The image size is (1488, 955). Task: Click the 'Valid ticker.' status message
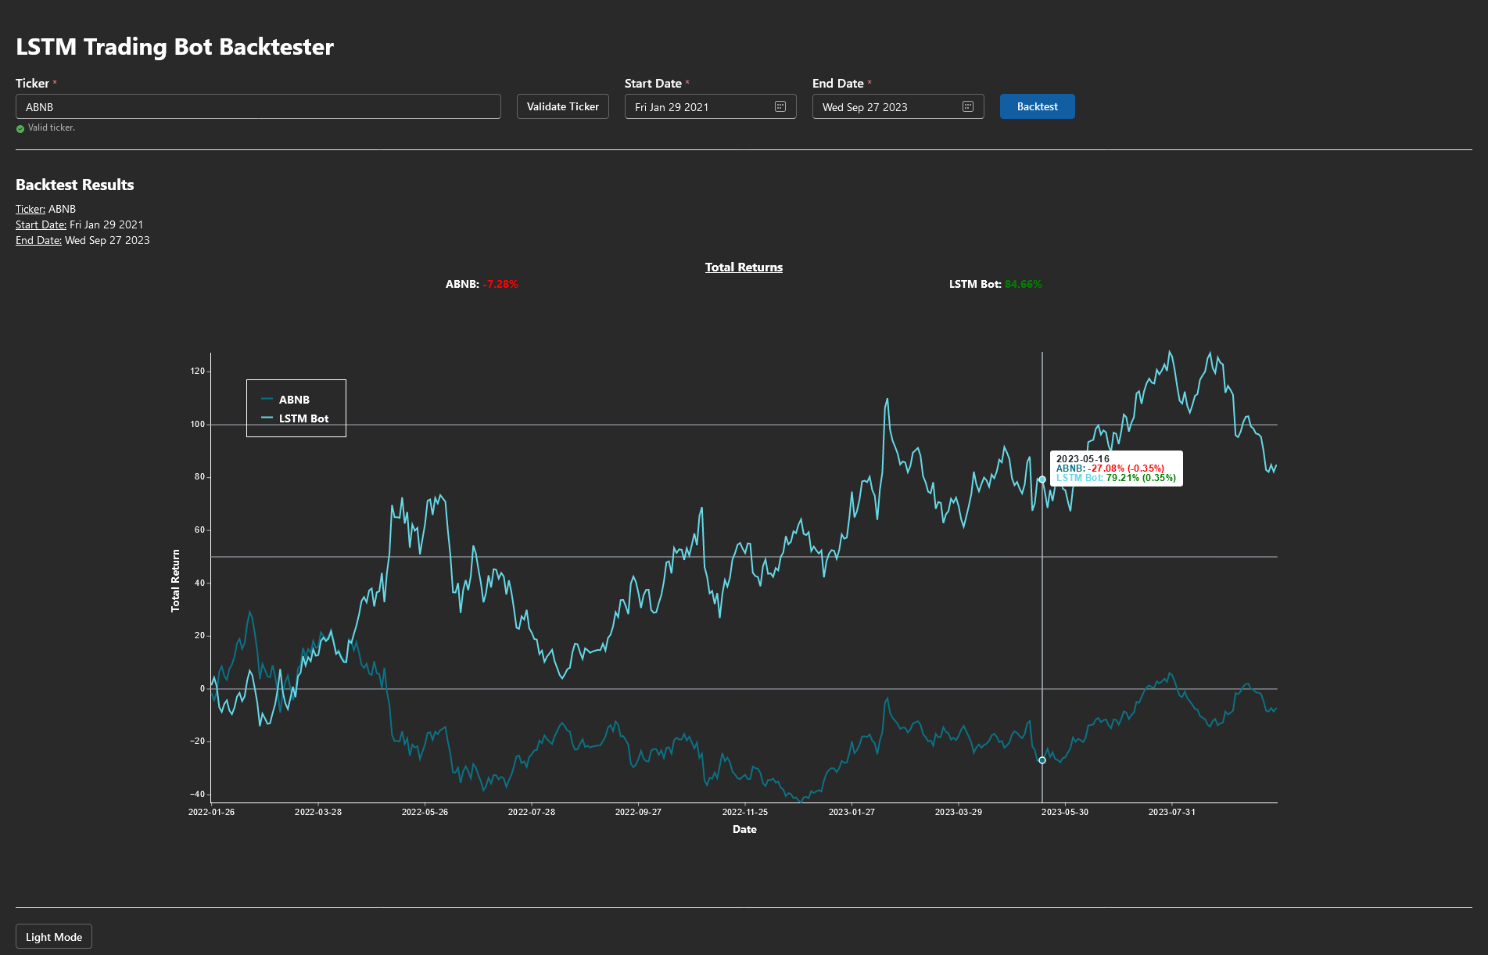52,127
